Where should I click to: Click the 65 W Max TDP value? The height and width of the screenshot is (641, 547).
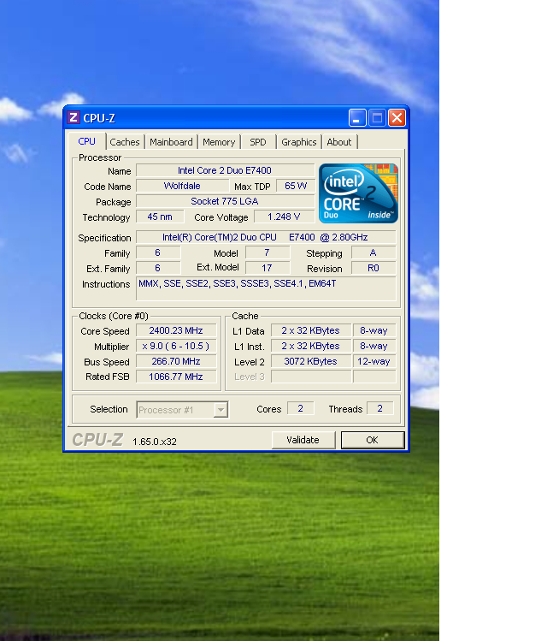click(x=296, y=186)
